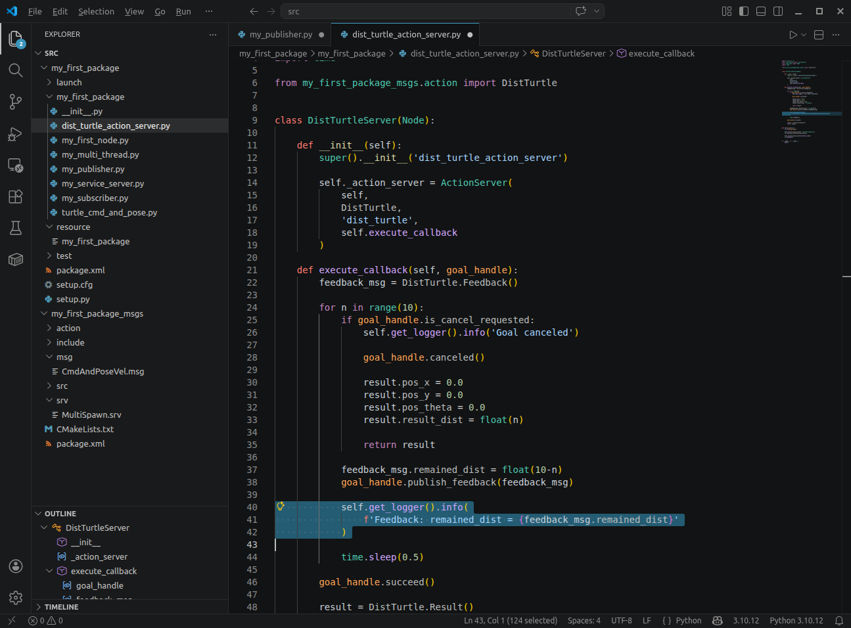This screenshot has height=628, width=851.
Task: Collapse the OUTLINE section
Action: 130,514
